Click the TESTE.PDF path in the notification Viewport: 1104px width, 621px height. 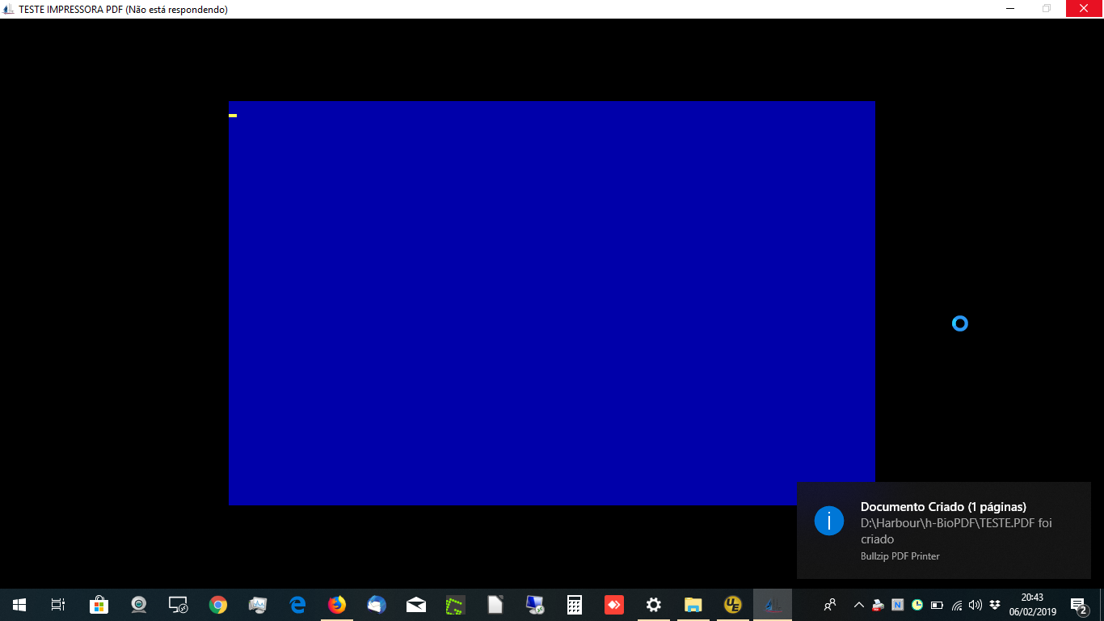956,530
